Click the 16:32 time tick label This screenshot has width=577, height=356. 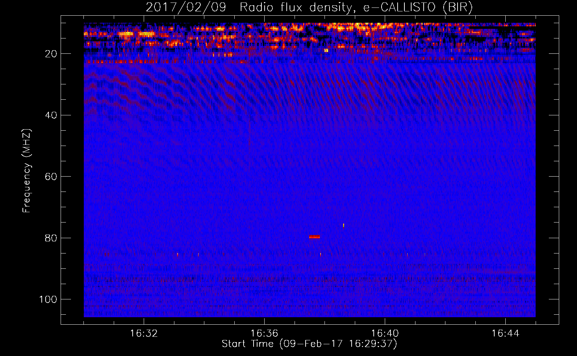click(144, 334)
